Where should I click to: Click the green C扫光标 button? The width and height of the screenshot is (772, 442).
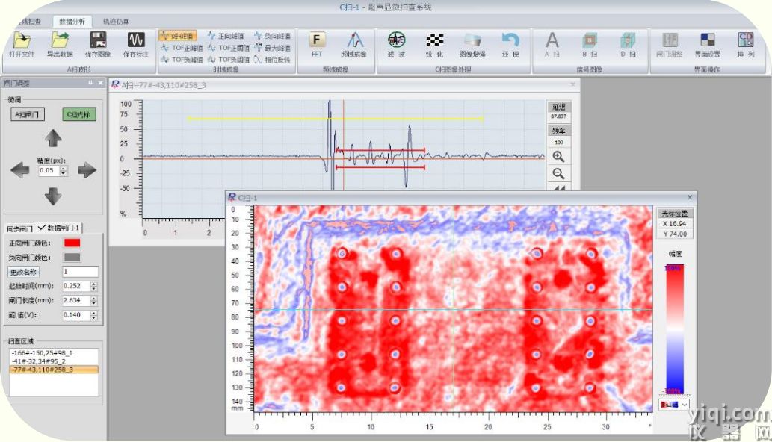pos(78,114)
